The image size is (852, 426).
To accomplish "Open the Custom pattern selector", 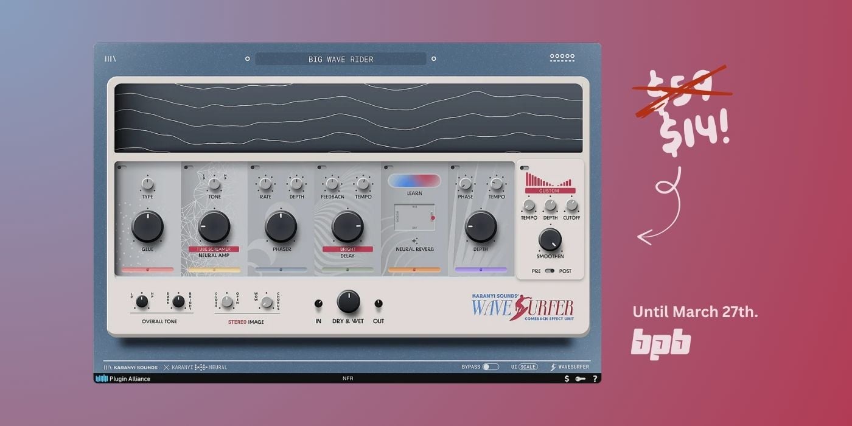I will click(550, 190).
